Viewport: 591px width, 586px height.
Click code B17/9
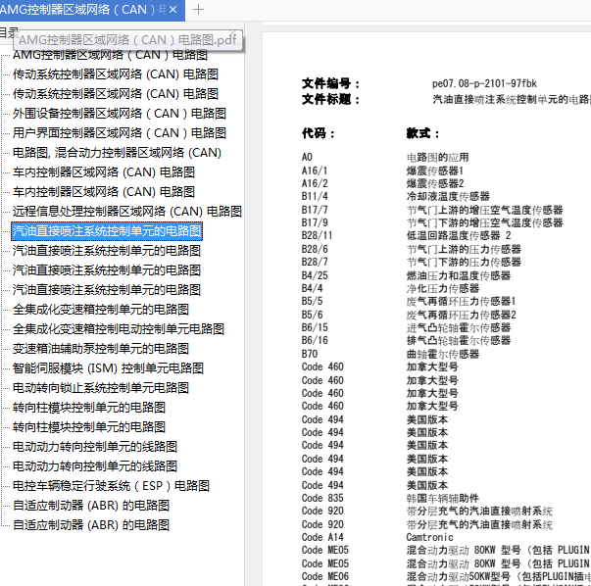click(x=315, y=222)
